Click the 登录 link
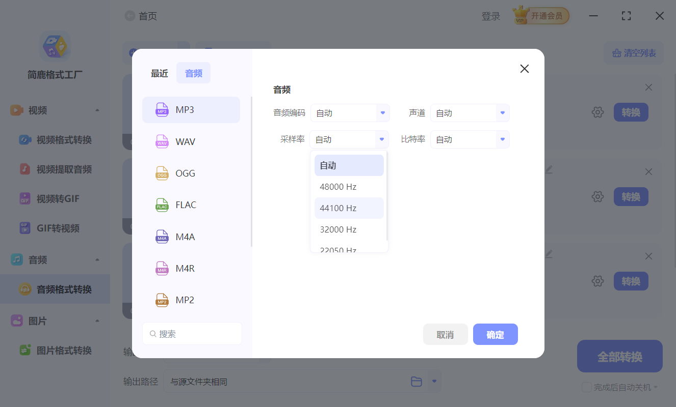The height and width of the screenshot is (407, 676). (x=491, y=16)
